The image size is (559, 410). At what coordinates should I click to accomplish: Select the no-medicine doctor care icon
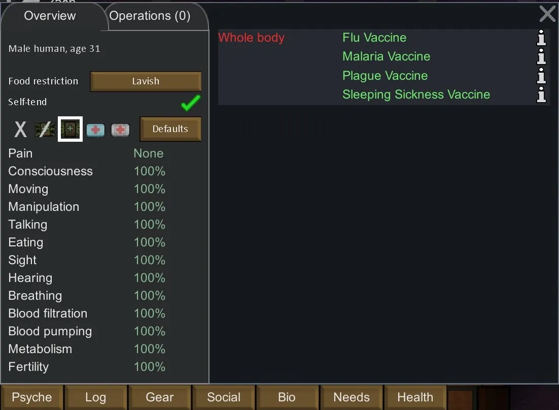click(45, 130)
